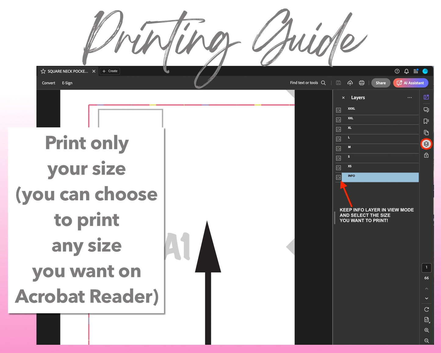The width and height of the screenshot is (441, 353).
Task: Toggle visibility of the INFO layer
Action: (338, 177)
